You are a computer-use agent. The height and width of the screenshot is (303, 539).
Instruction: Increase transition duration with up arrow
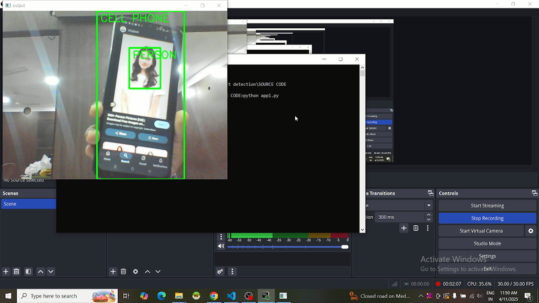click(429, 215)
